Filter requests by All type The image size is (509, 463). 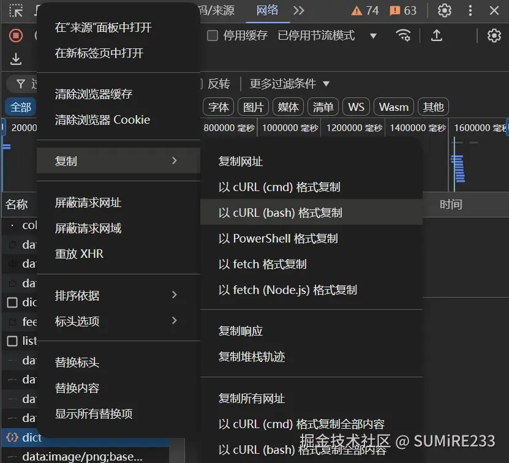pos(20,107)
